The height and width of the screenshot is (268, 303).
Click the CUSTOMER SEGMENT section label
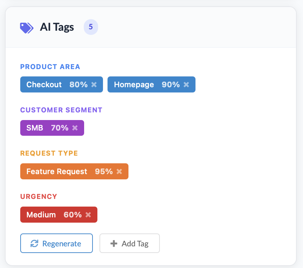[61, 110]
